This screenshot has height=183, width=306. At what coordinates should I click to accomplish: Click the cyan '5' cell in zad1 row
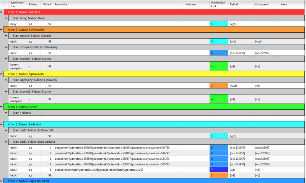[x=219, y=136]
